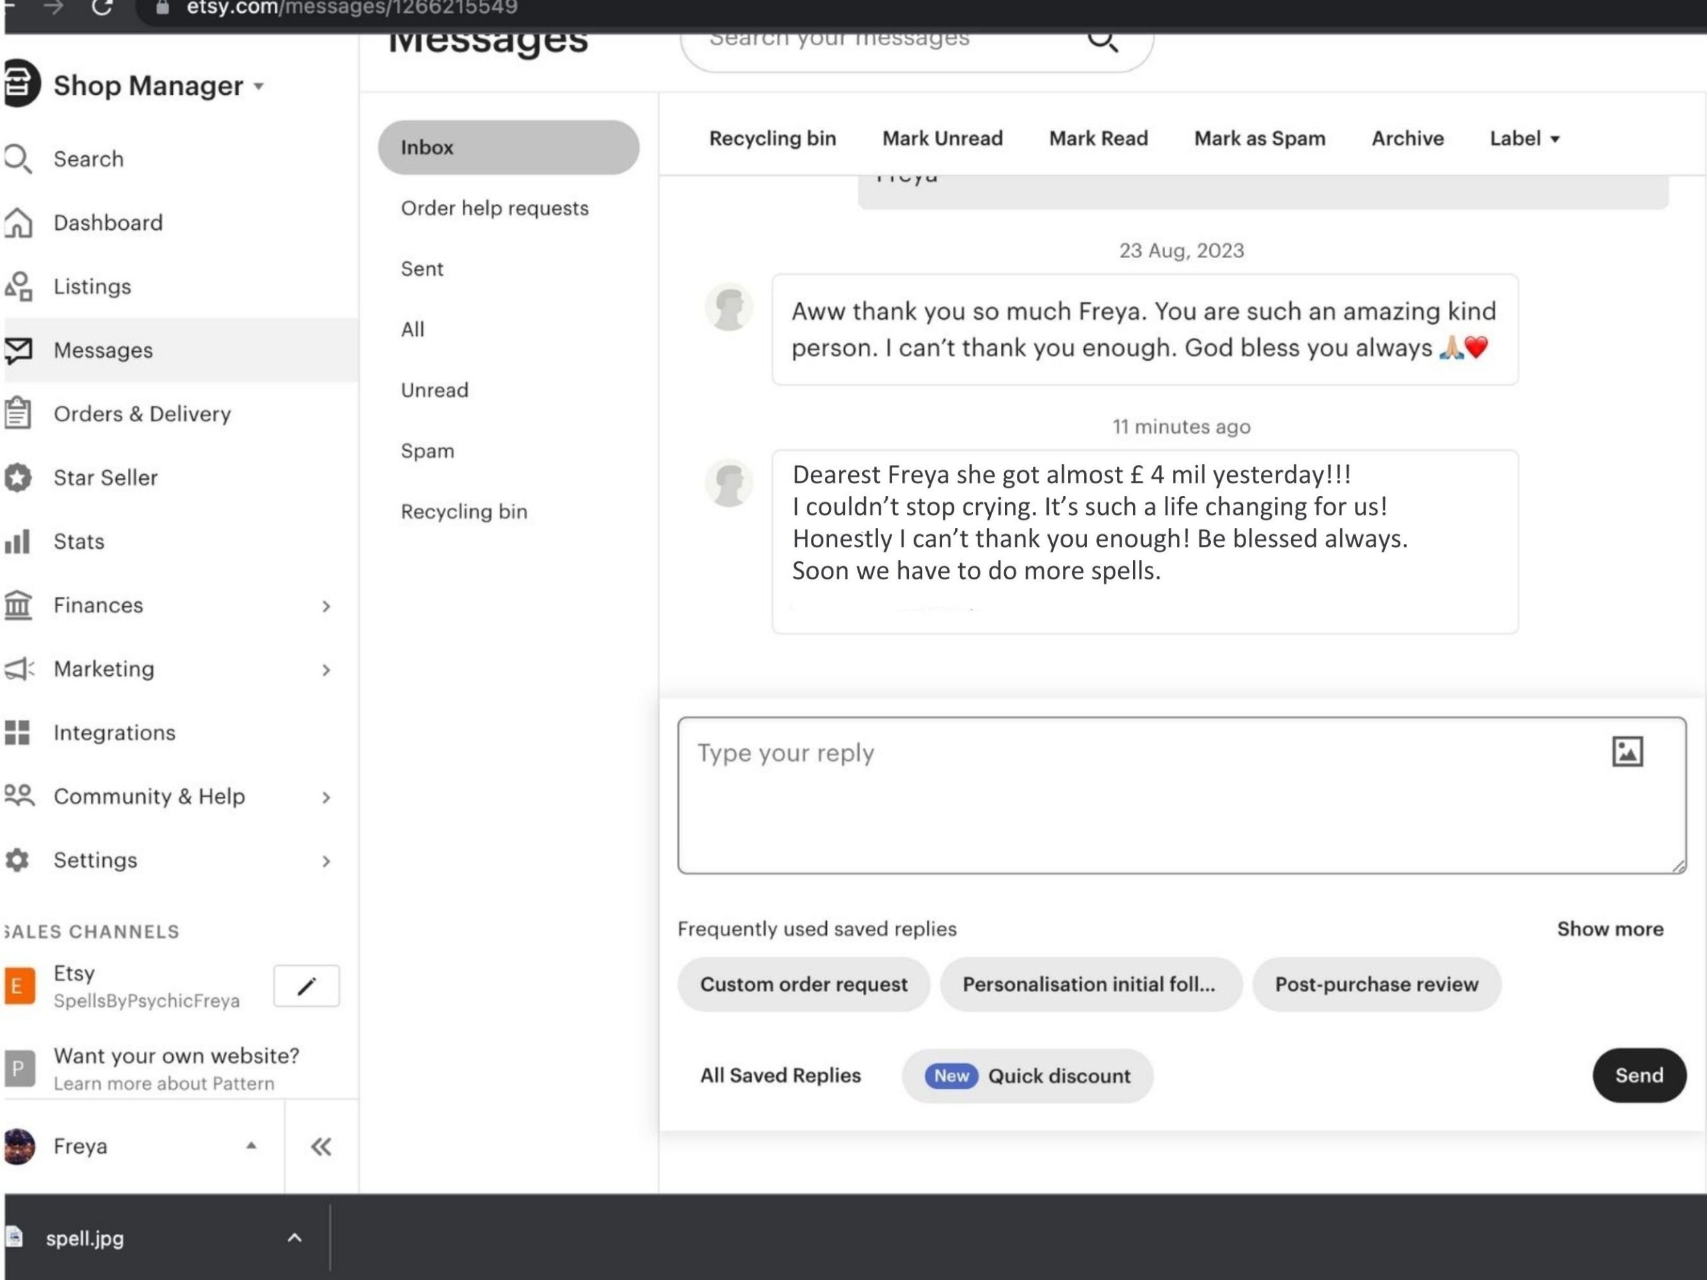Click the Star Seller badge icon
The height and width of the screenshot is (1280, 1707).
point(17,477)
